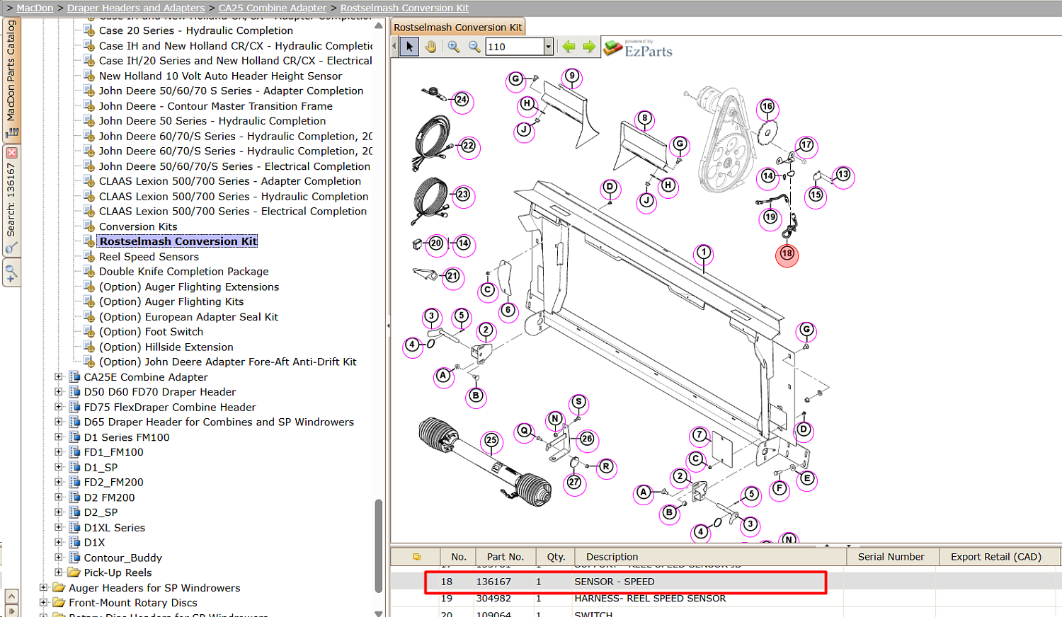Viewport: 1062px width, 617px height.
Task: Open a new search tab with the plus magnifier
Action: 11,272
